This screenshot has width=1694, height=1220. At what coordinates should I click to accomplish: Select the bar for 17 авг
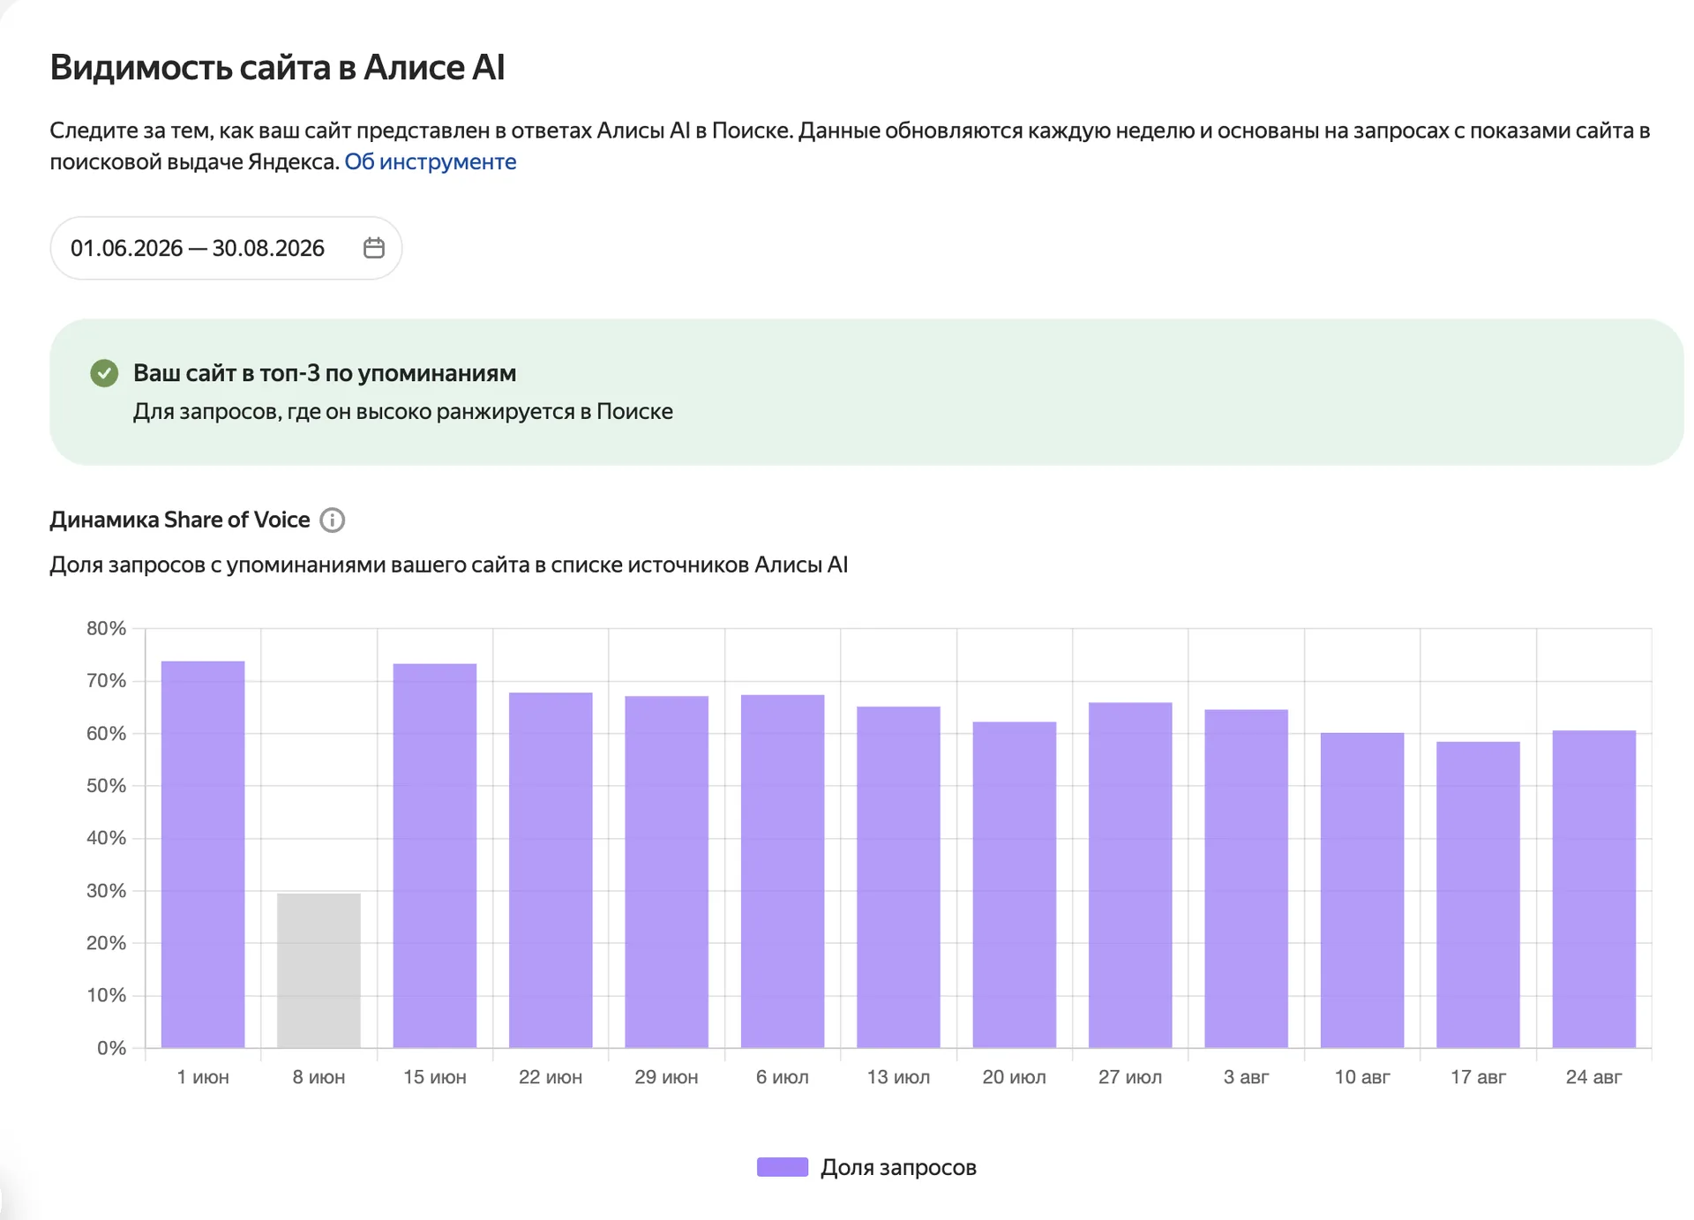[1478, 894]
